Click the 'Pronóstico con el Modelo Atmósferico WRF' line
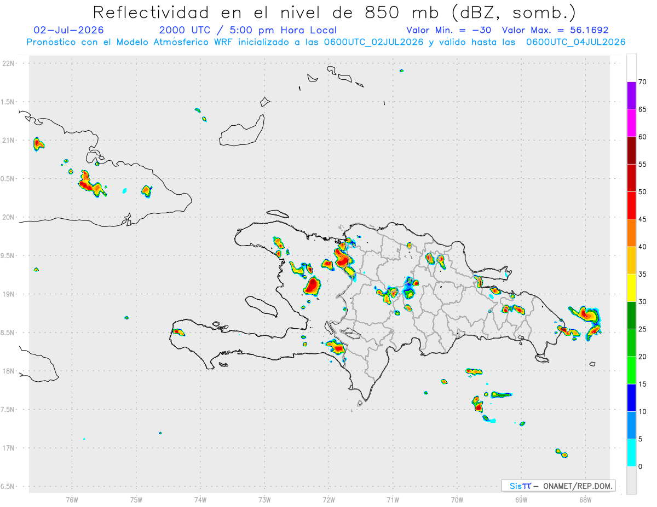Viewport: 657px width, 507px height. [x=326, y=42]
